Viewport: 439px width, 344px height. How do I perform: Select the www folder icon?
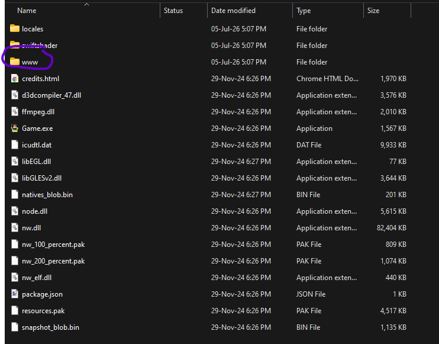[15, 62]
